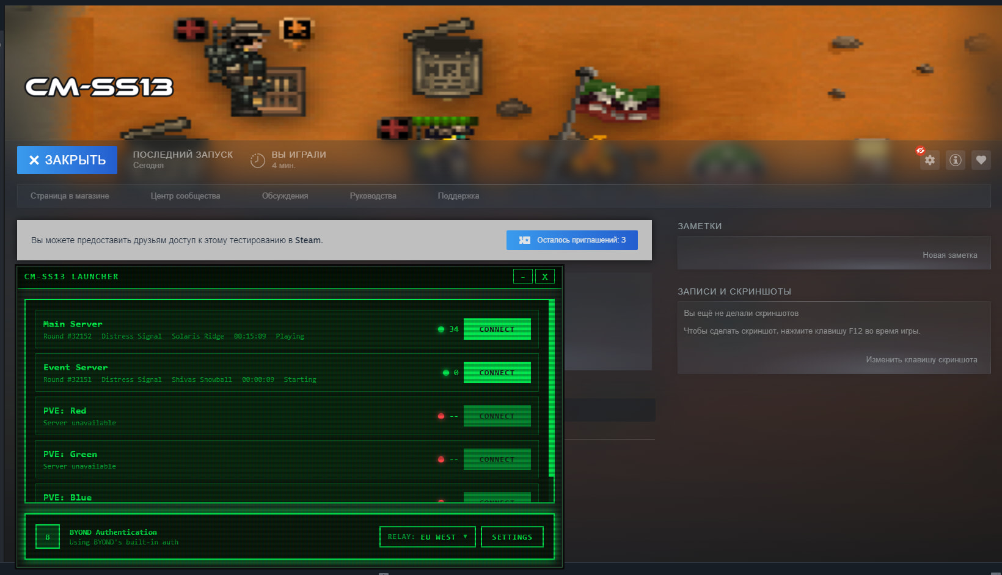This screenshot has height=575, width=1002.
Task: Click the green status dot for Main Server
Action: [441, 329]
